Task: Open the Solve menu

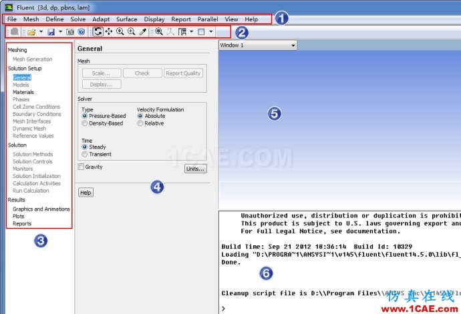Action: (78, 19)
